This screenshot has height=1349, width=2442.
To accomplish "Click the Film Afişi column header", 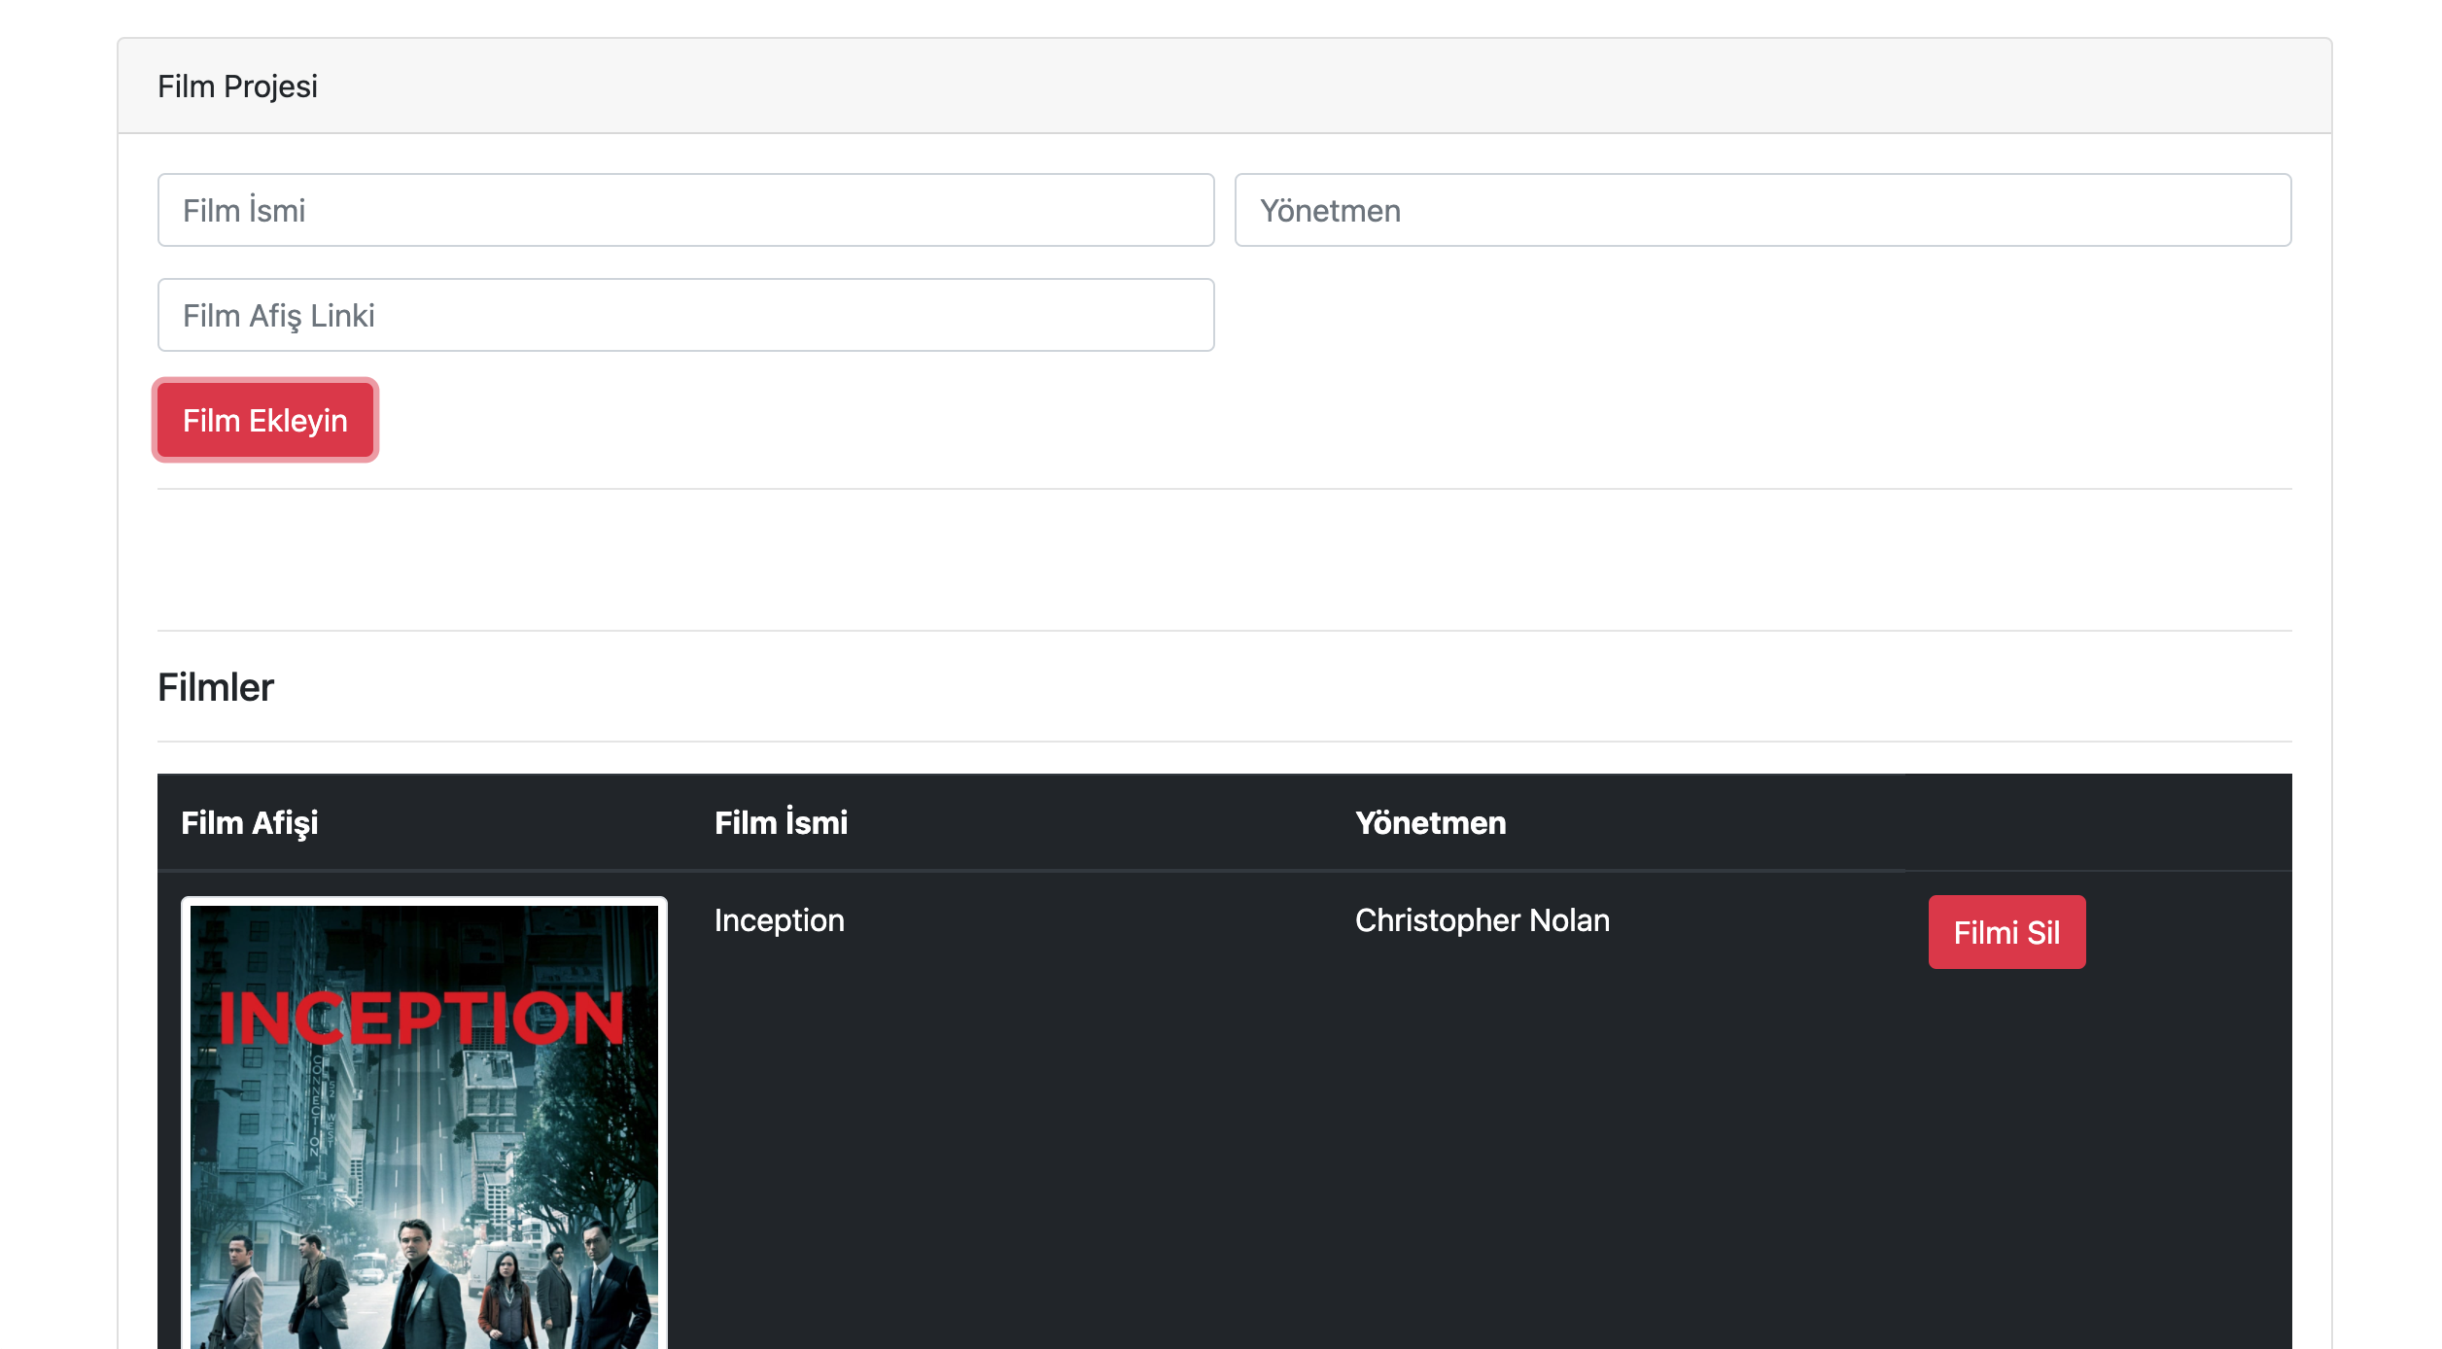I will pyautogui.click(x=250, y=822).
